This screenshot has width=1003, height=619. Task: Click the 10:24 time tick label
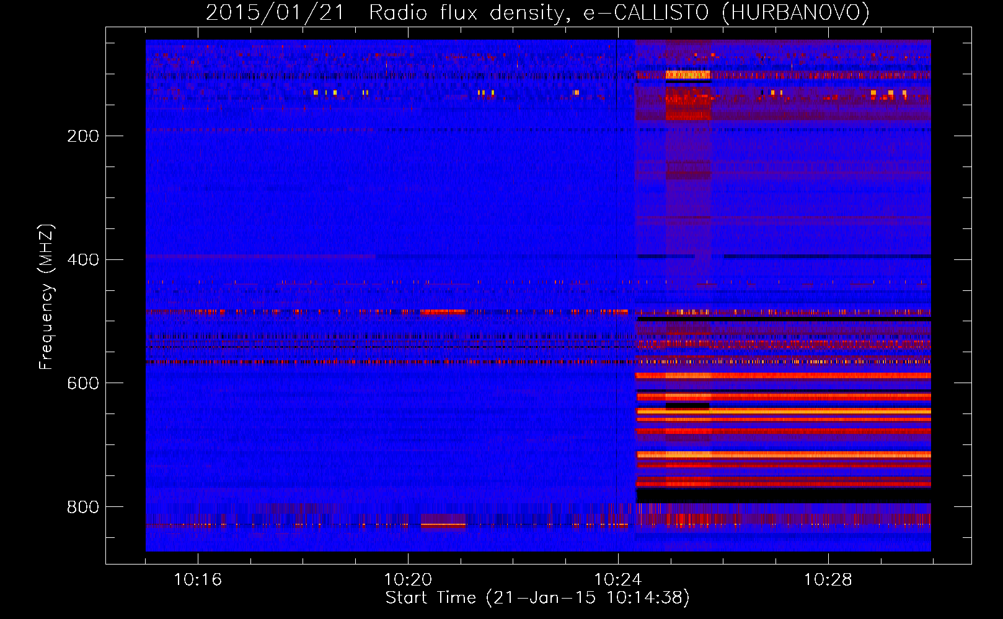(x=618, y=580)
